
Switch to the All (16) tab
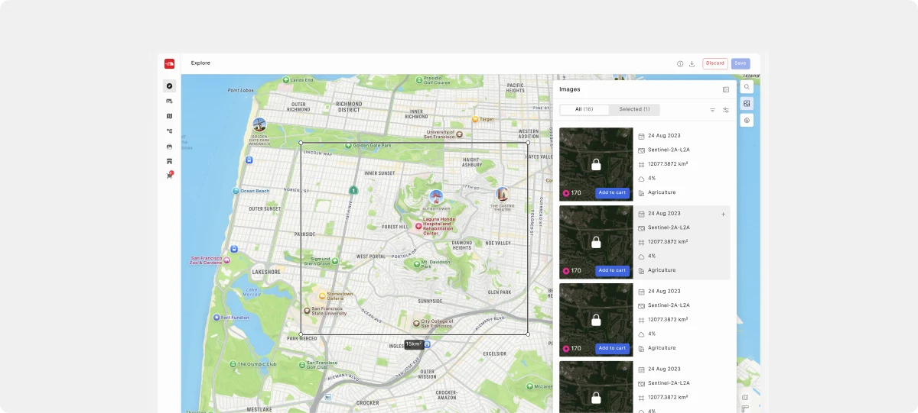click(x=584, y=109)
